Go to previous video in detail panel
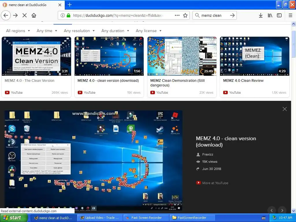 point(272,210)
